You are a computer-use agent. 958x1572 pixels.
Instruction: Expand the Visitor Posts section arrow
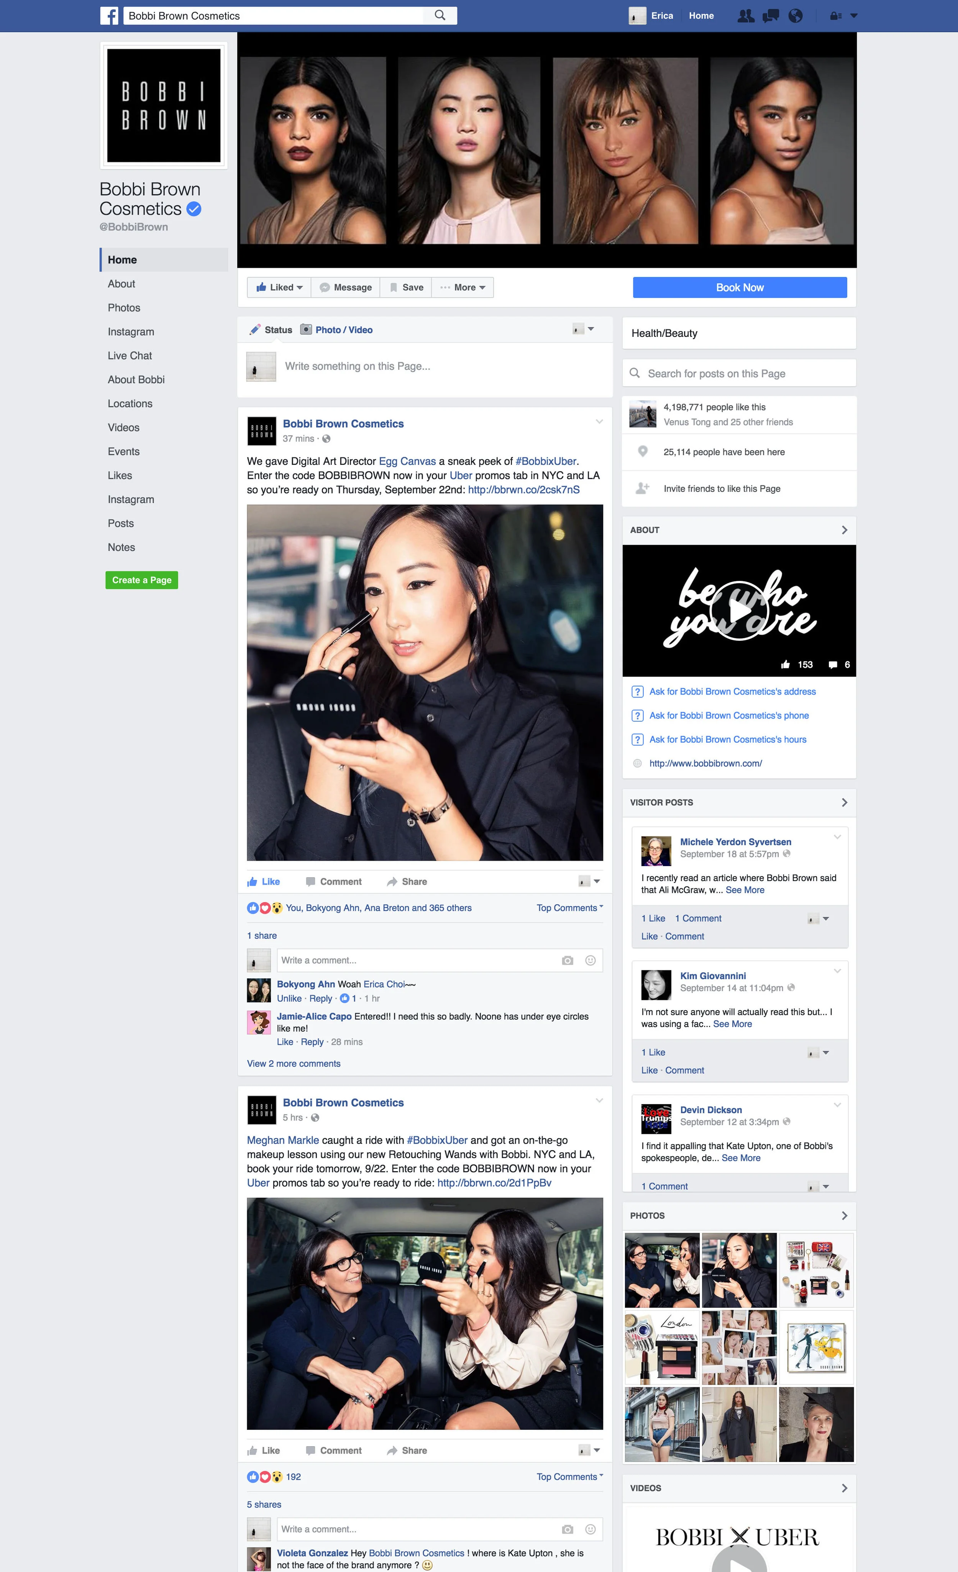coord(844,802)
